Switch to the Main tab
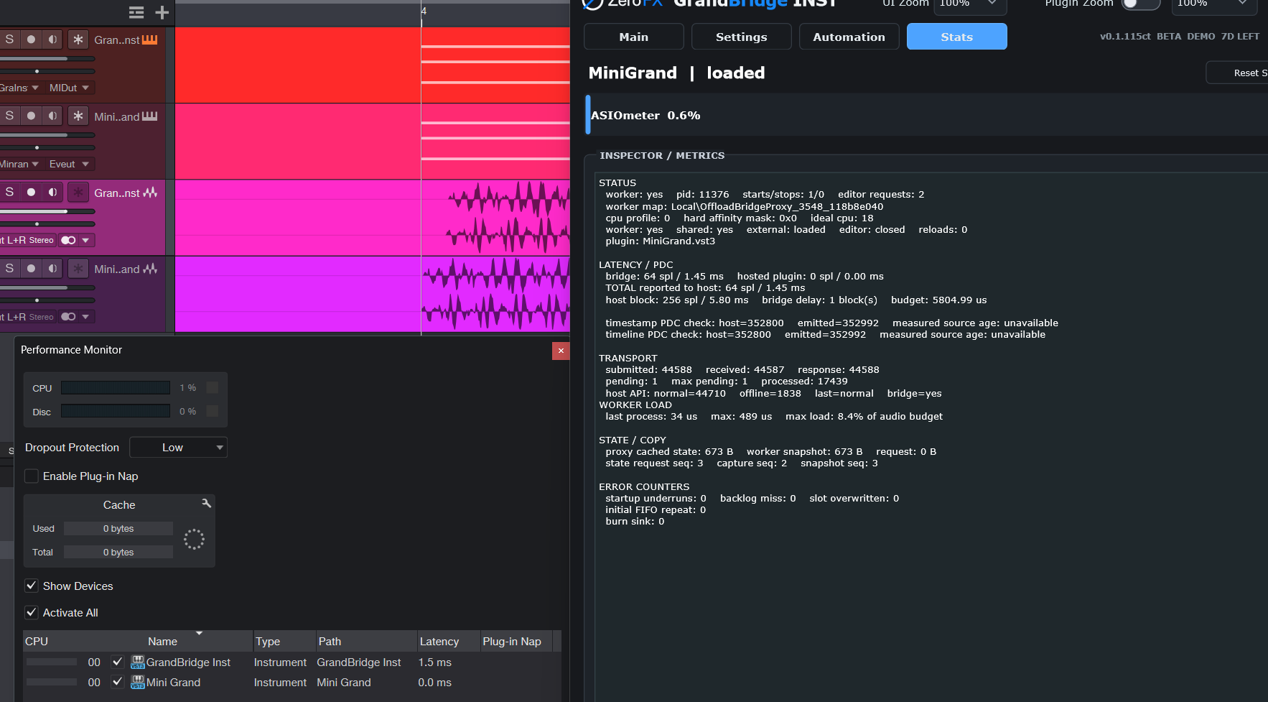1268x702 pixels. (x=634, y=37)
